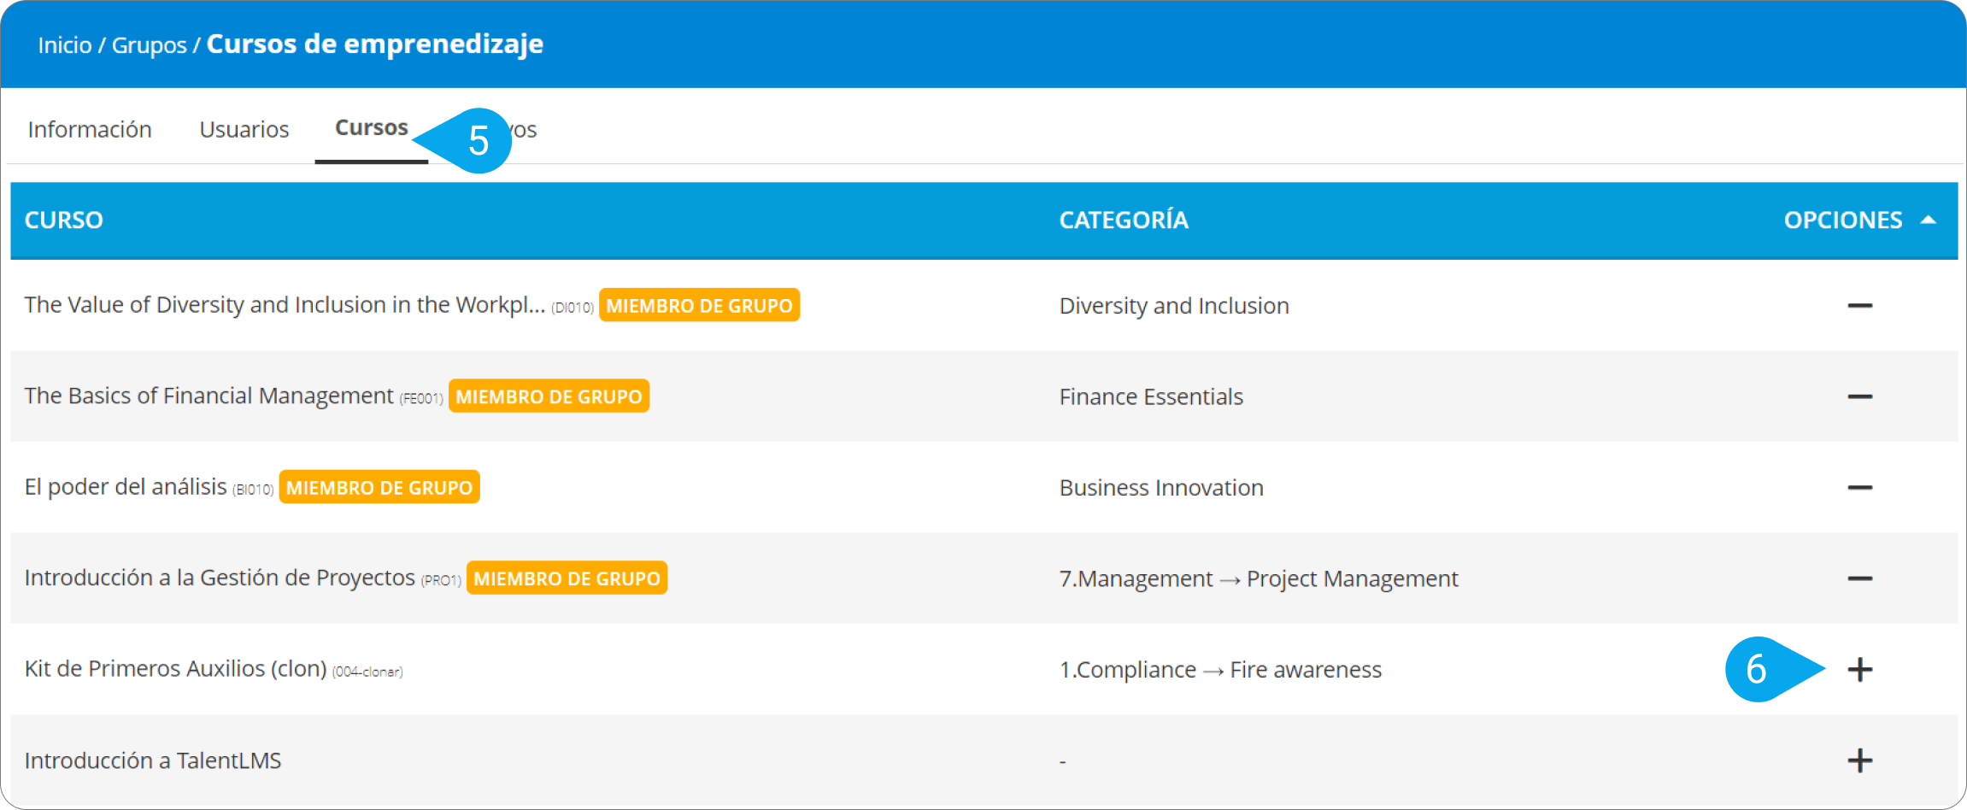Open El poder del análisis course
This screenshot has width=1967, height=810.
pyautogui.click(x=126, y=487)
